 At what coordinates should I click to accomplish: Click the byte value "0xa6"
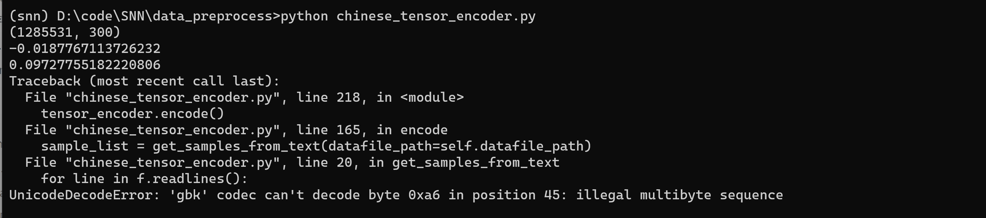[424, 196]
